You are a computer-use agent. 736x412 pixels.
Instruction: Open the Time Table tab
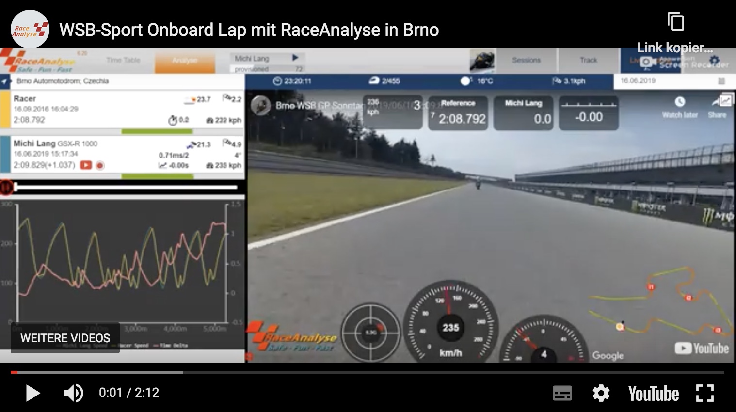coord(123,60)
